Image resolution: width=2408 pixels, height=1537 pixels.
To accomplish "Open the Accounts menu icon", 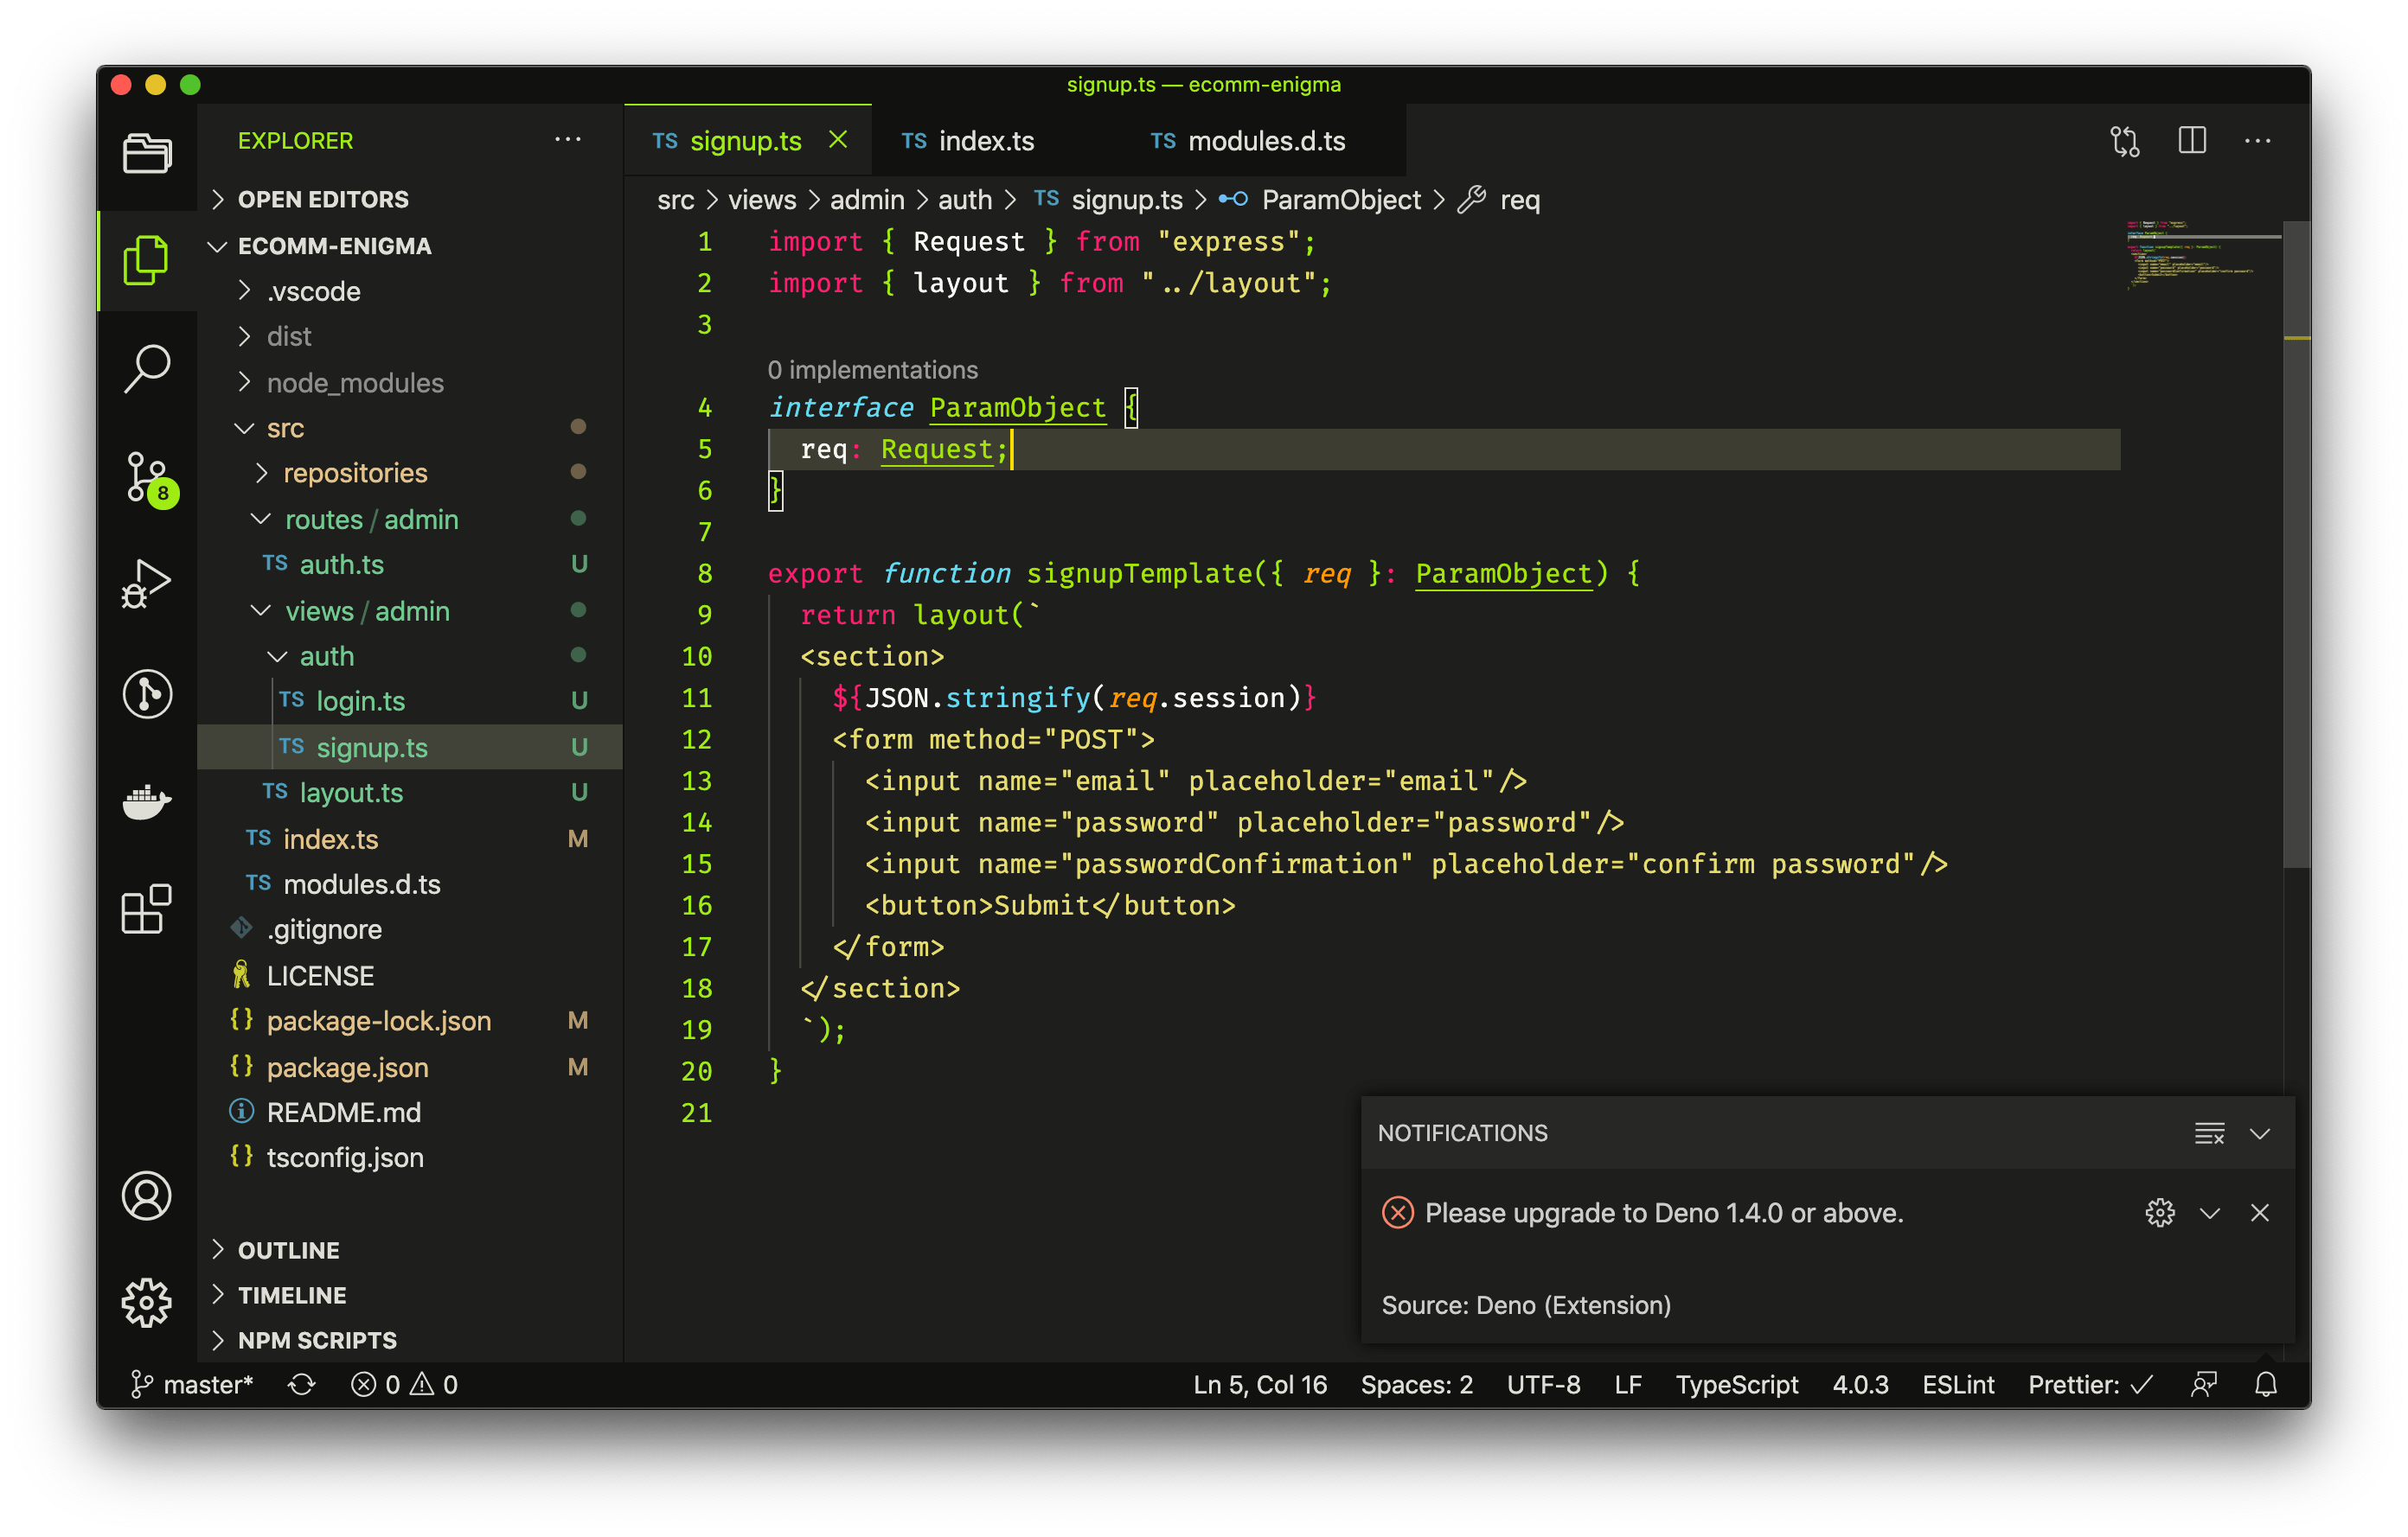I will tap(147, 1196).
